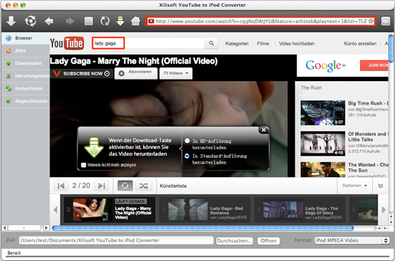Screen dimensions: 395x261
Task: Select In Standard-Auflösung herunterladen
Action: pos(187,156)
